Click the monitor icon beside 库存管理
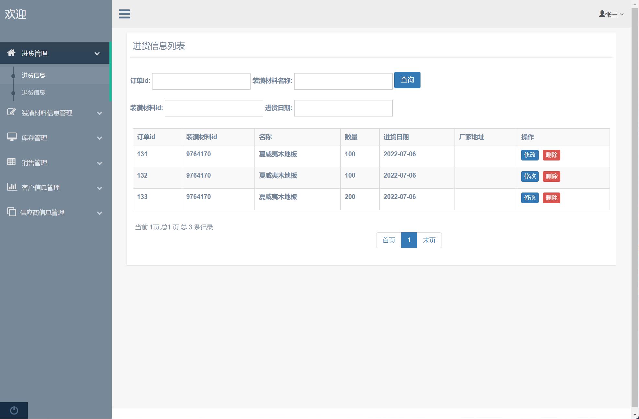The width and height of the screenshot is (639, 419). pyautogui.click(x=12, y=137)
